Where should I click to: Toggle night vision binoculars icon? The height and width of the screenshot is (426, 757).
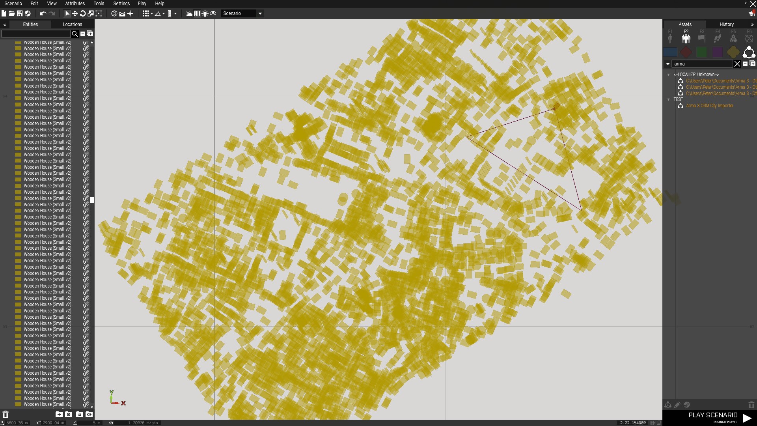pyautogui.click(x=213, y=13)
